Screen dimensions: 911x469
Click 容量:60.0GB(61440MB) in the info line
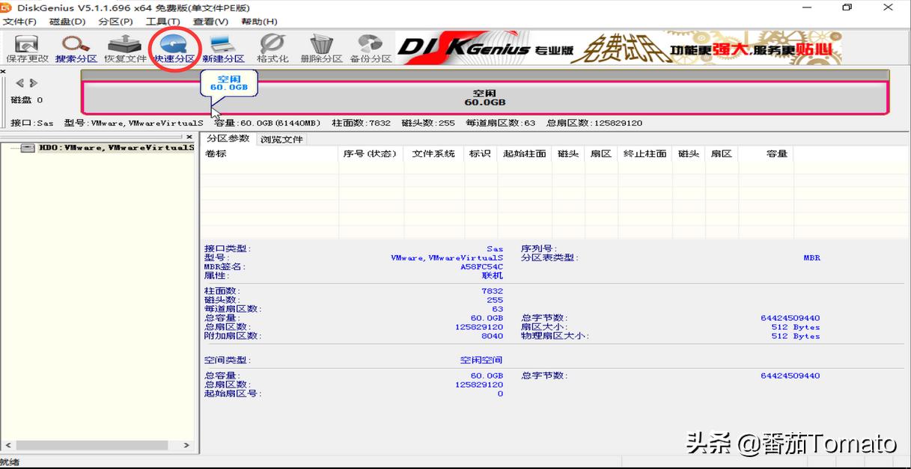pos(267,123)
